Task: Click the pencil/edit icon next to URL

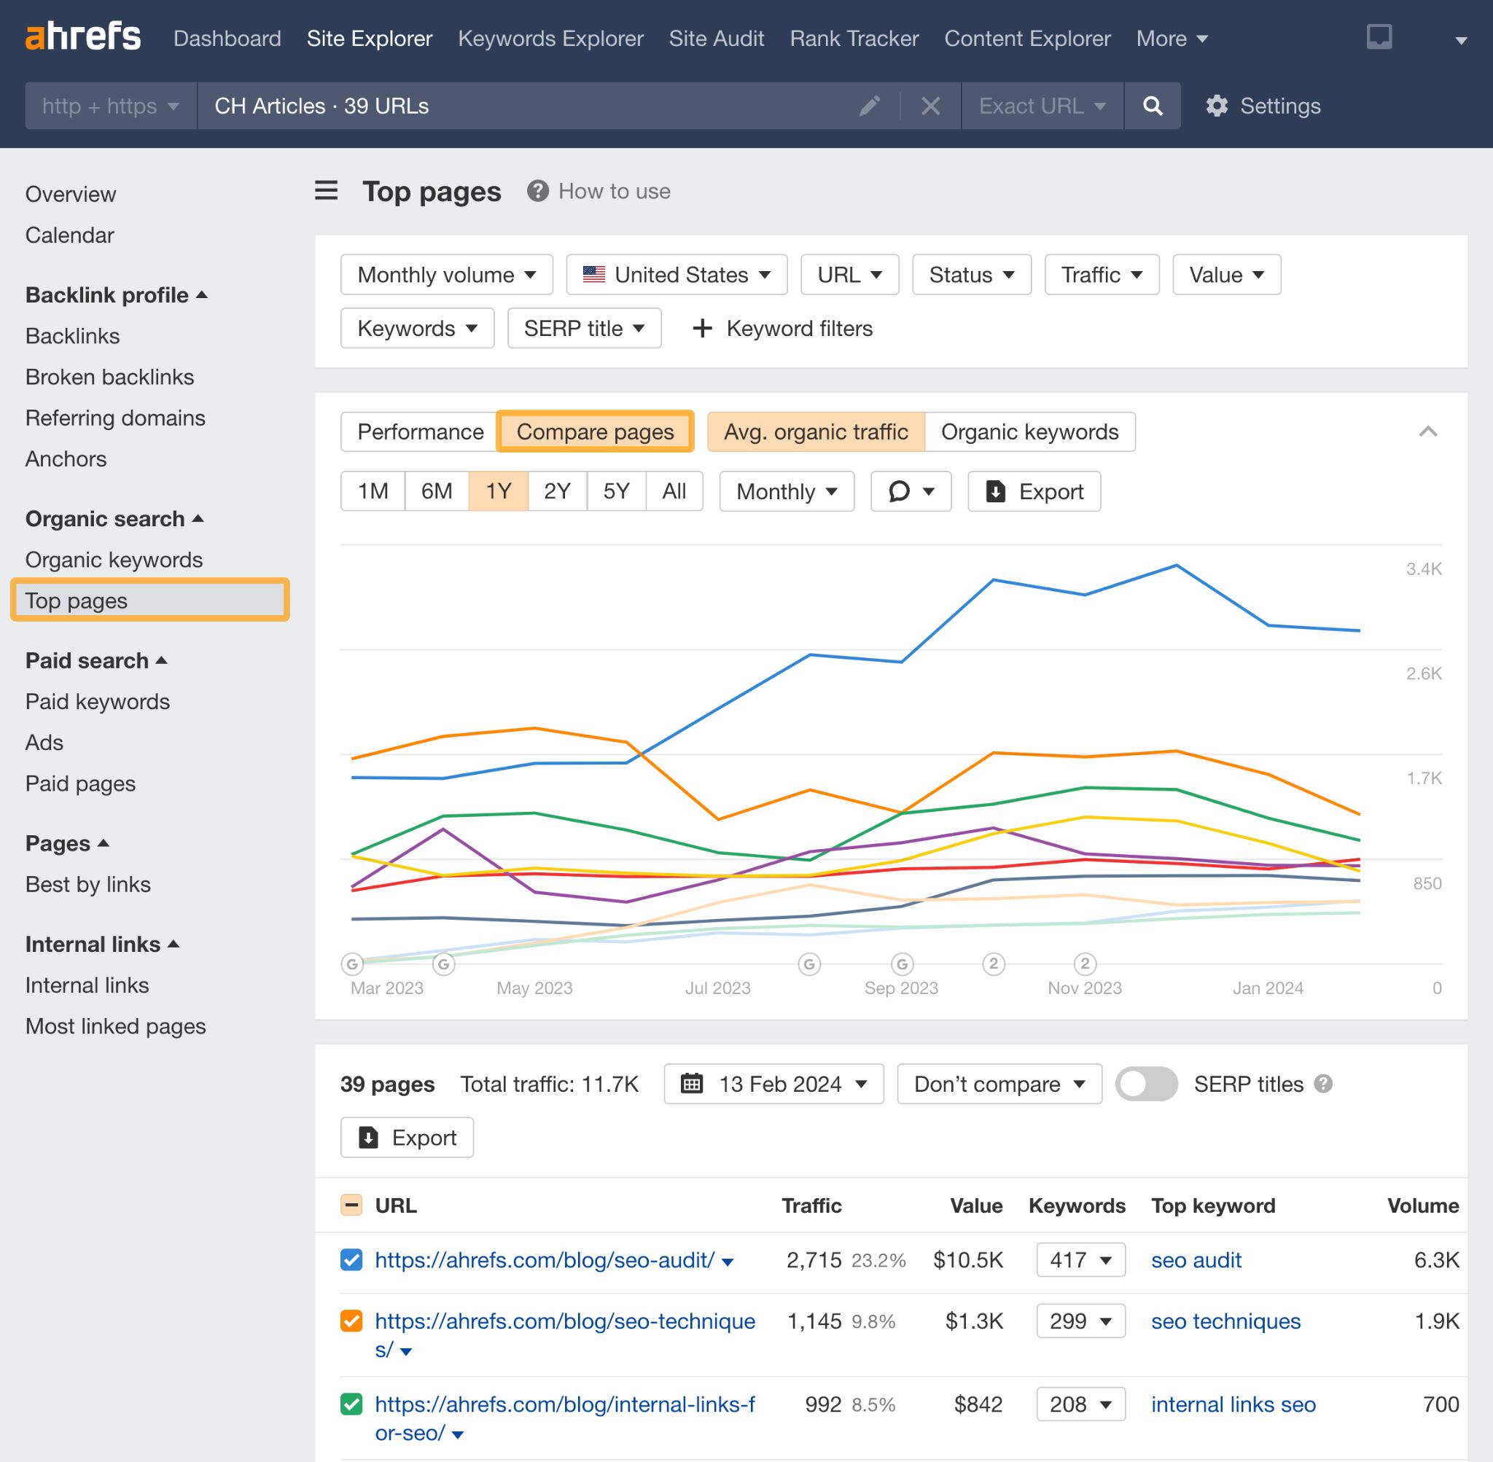Action: point(873,106)
